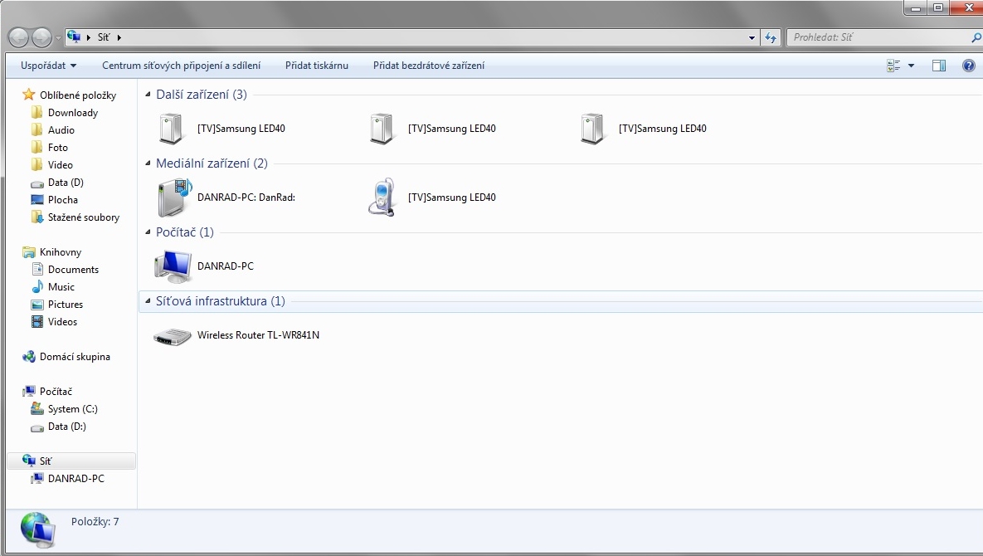Click Přidat tiskárnu in the toolbar

[316, 66]
